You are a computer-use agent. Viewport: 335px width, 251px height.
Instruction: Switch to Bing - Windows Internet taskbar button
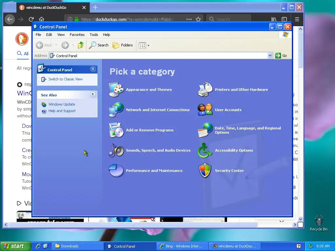pos(183,246)
